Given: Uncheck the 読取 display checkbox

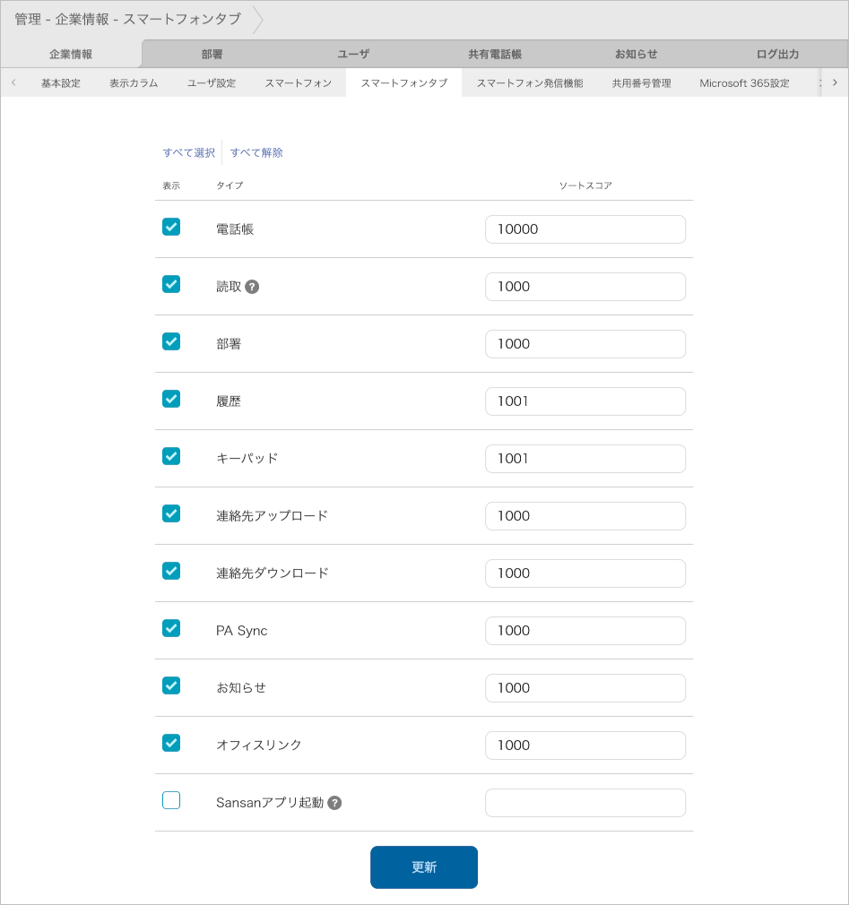Looking at the screenshot, I should [x=171, y=284].
